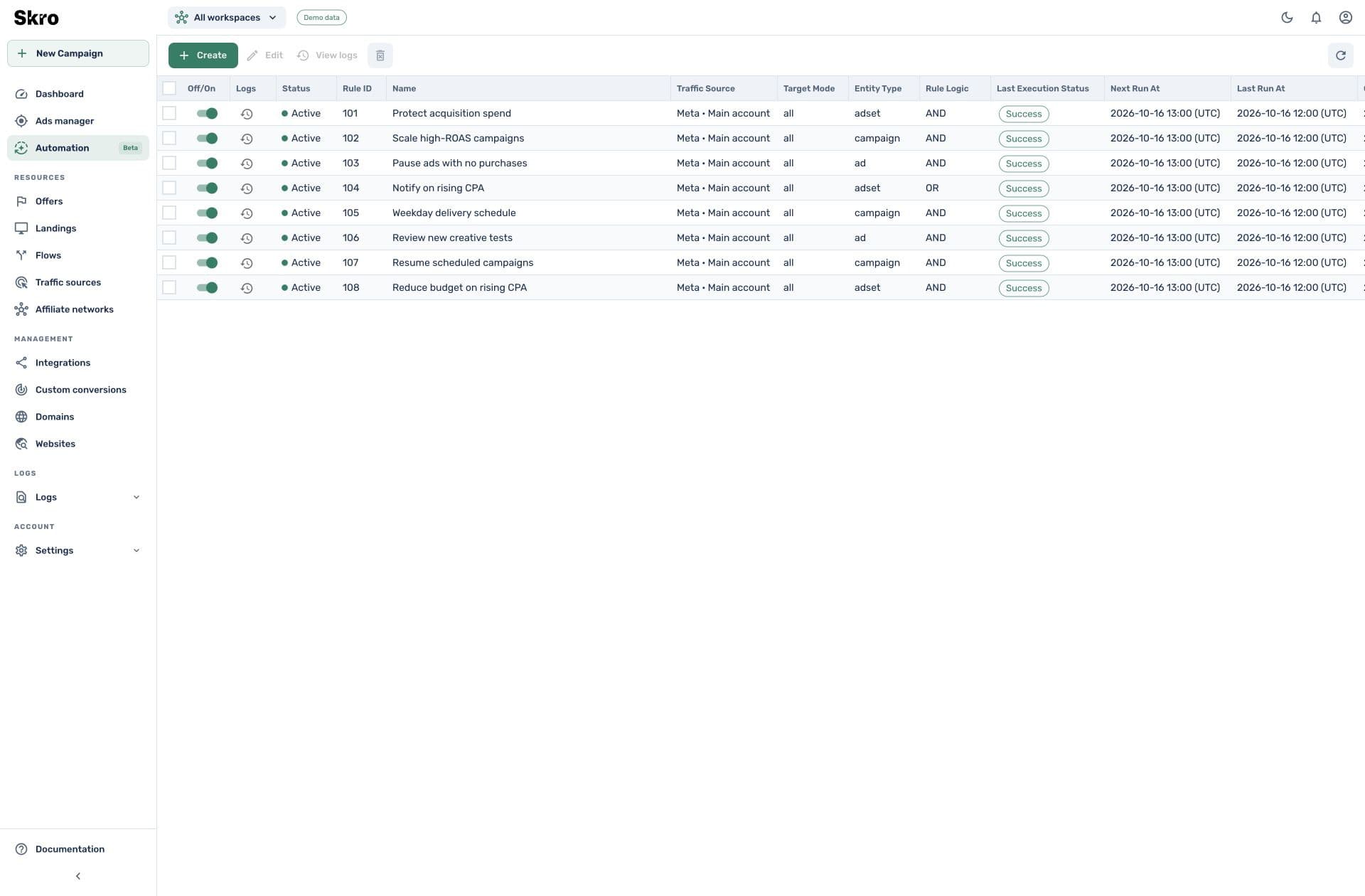Check the box for rule 106
Image resolution: width=1365 pixels, height=896 pixels.
(x=169, y=238)
